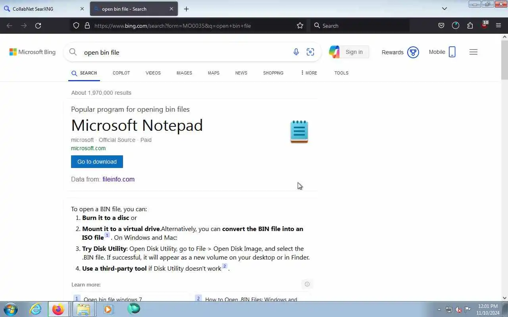Click the Microsoft Bing logo
The image size is (508, 317).
(x=33, y=52)
